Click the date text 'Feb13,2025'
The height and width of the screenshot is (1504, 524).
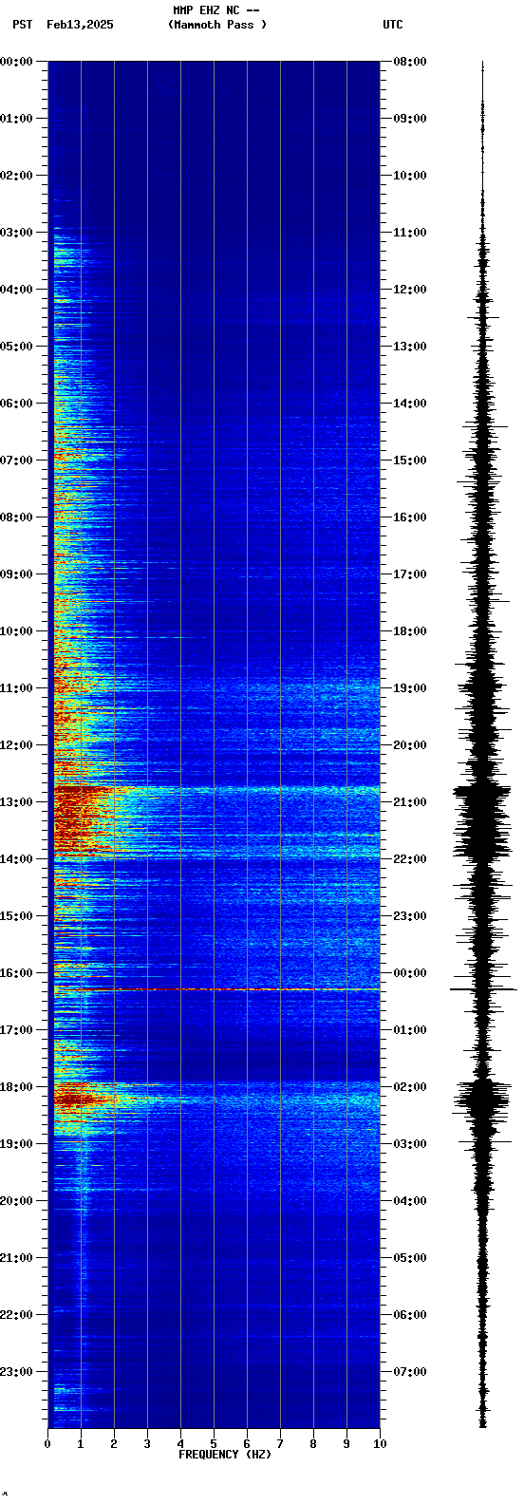(x=80, y=25)
